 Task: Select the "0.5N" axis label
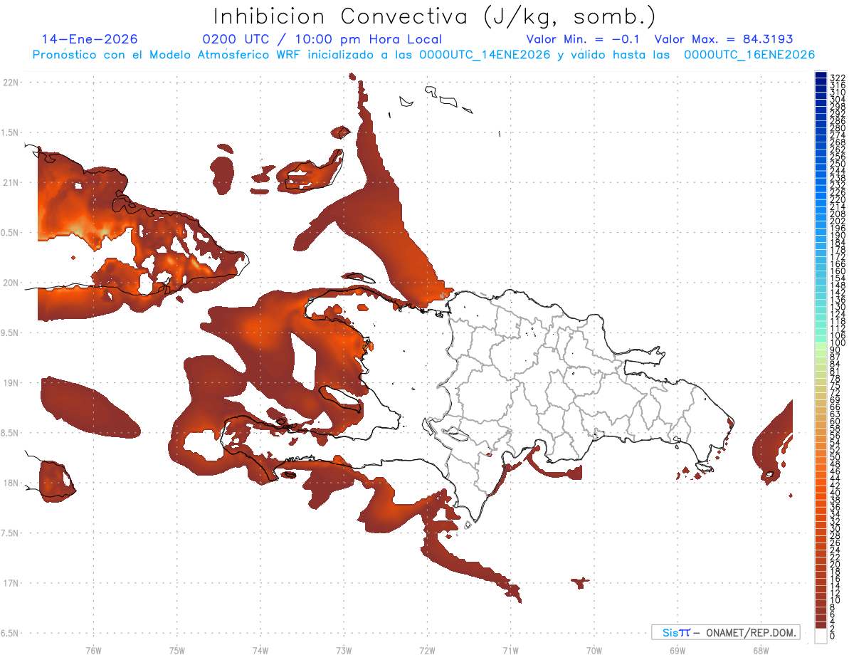(9, 233)
